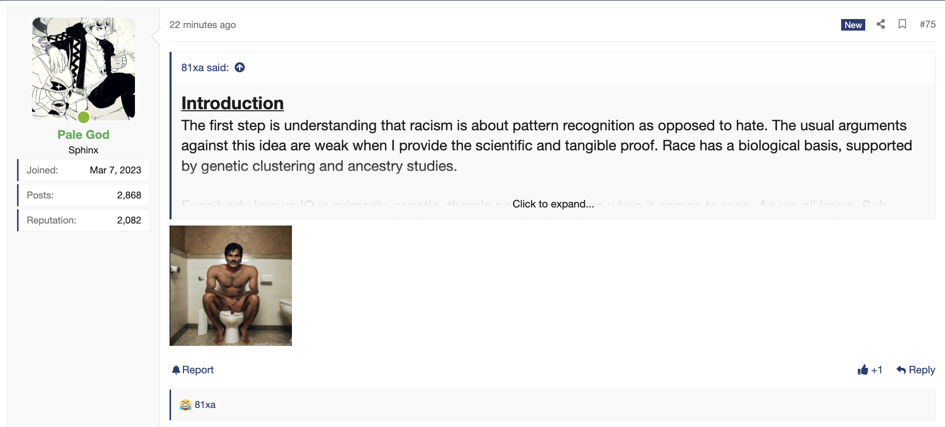Image resolution: width=945 pixels, height=427 pixels.
Task: Open 81xa in the reactions bar
Action: tap(205, 405)
